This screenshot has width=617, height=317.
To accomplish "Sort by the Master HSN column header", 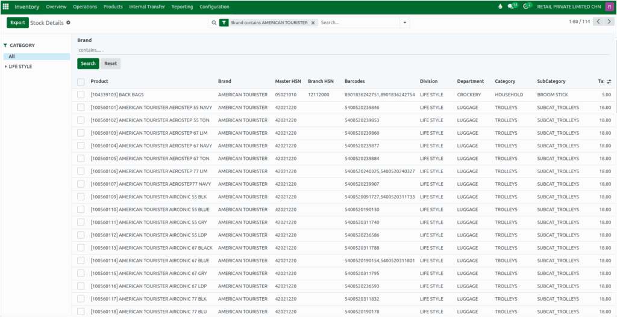I will click(288, 81).
